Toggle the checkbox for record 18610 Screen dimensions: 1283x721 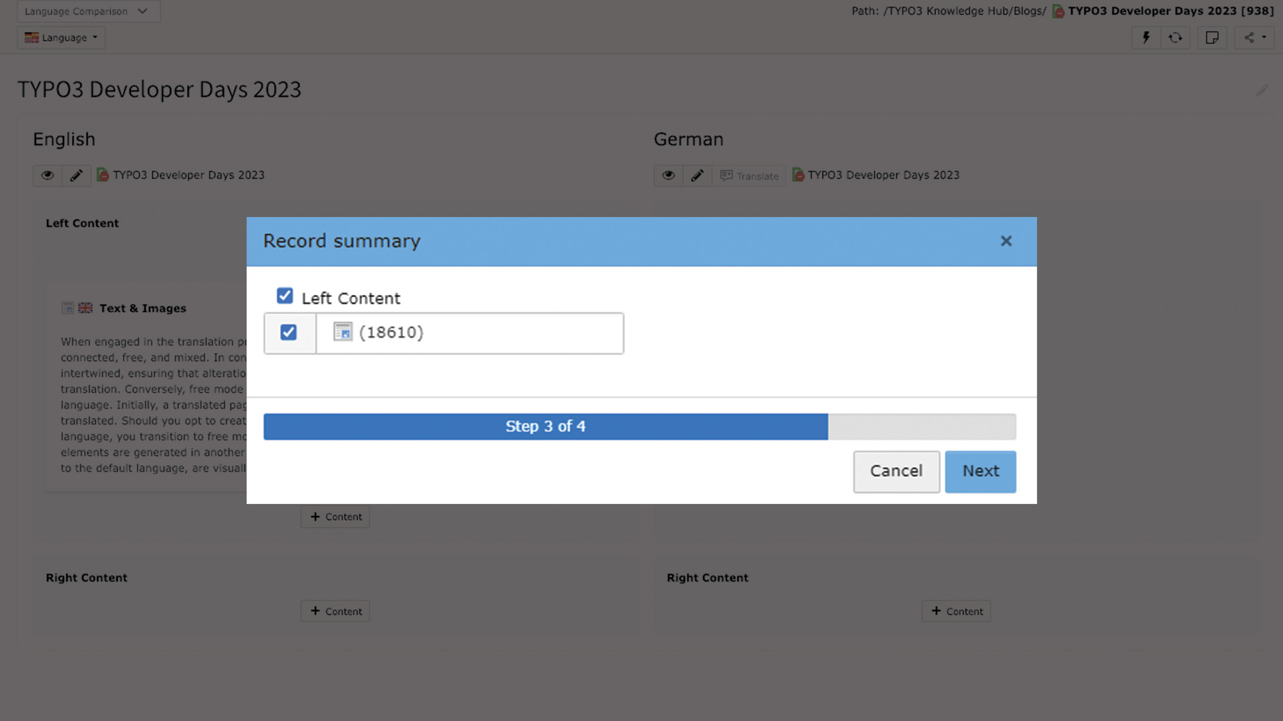pyautogui.click(x=289, y=332)
